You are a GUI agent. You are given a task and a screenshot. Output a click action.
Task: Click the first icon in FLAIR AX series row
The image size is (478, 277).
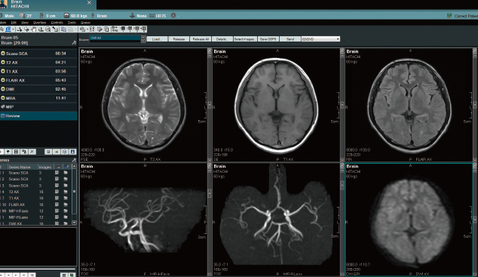(x=57, y=205)
